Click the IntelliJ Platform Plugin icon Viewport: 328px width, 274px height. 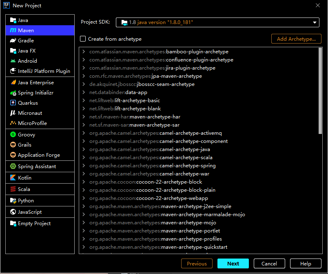13,71
